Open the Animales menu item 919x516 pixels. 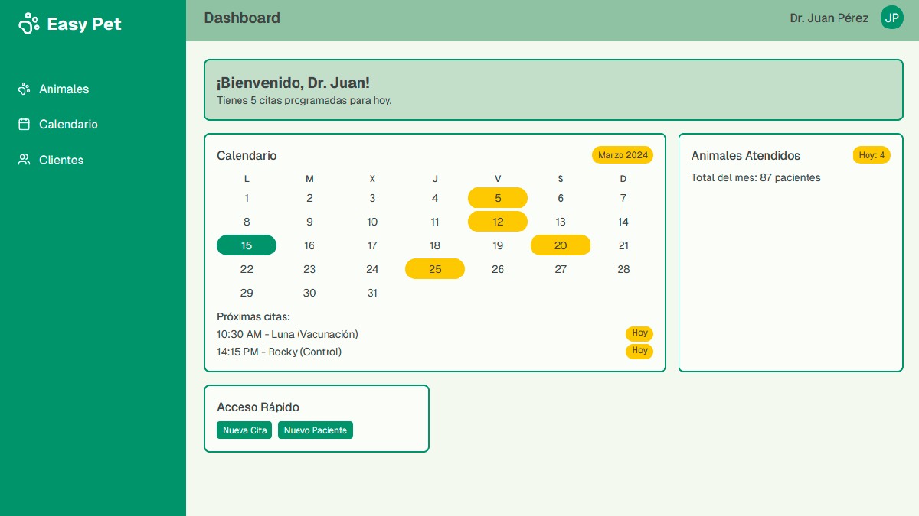click(64, 89)
